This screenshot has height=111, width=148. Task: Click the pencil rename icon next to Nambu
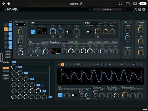pos(81,4)
